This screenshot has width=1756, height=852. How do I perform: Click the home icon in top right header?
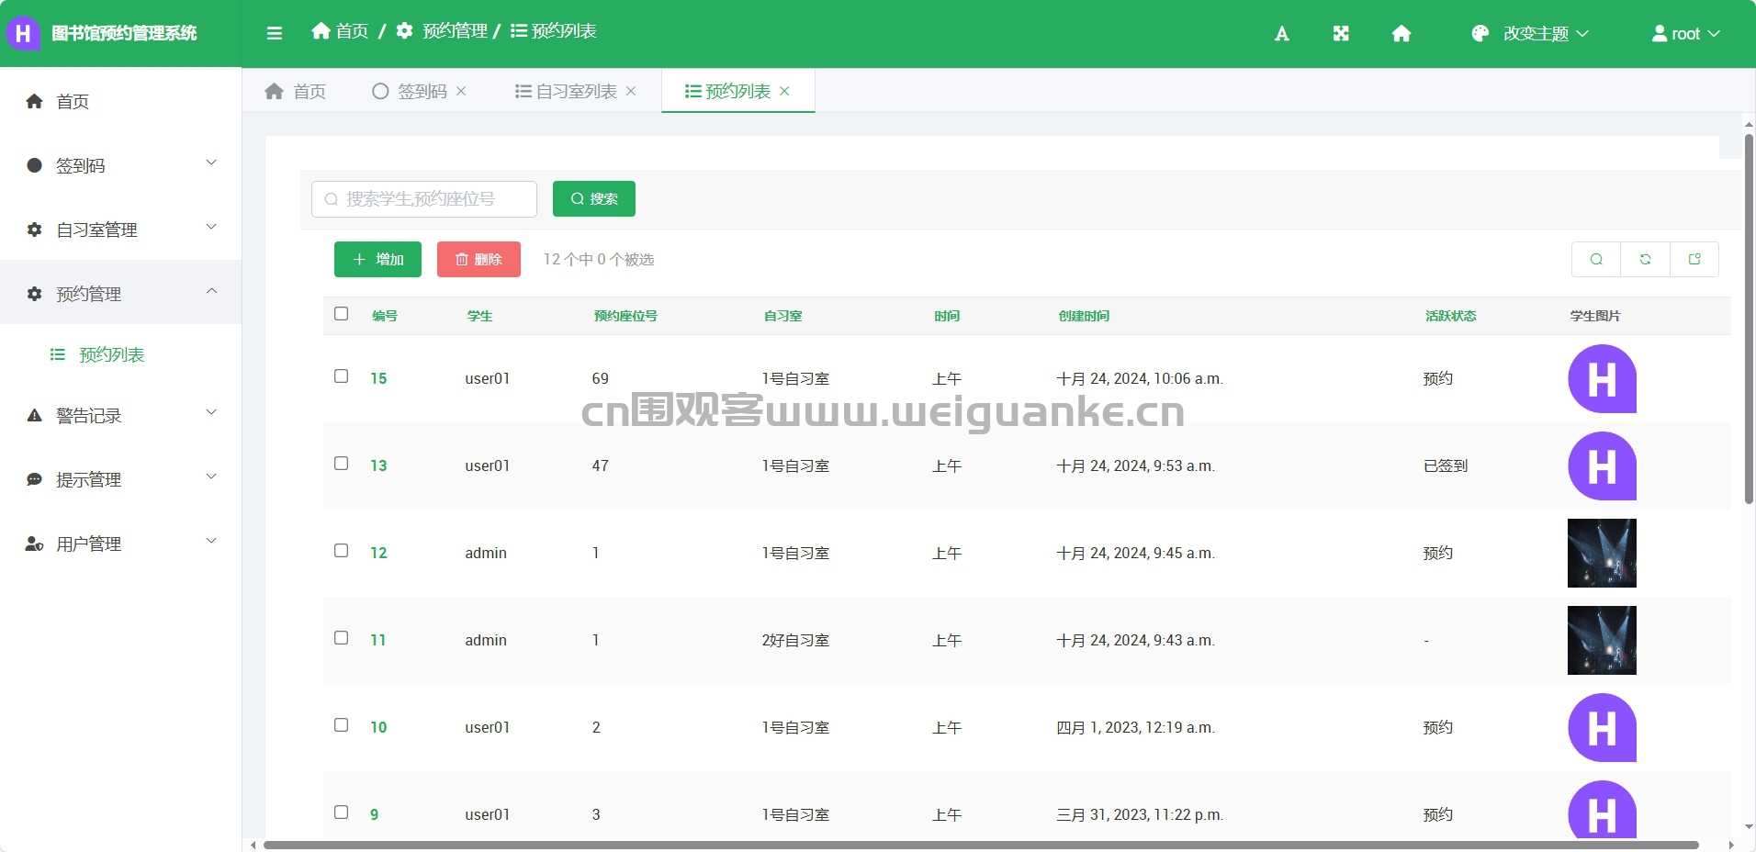[1401, 34]
